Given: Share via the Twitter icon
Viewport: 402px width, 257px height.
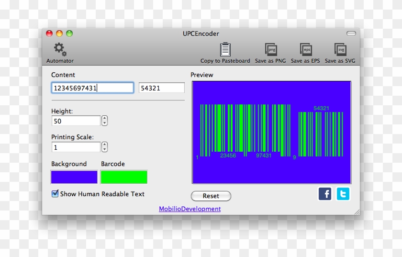Looking at the screenshot, I should click(x=343, y=194).
